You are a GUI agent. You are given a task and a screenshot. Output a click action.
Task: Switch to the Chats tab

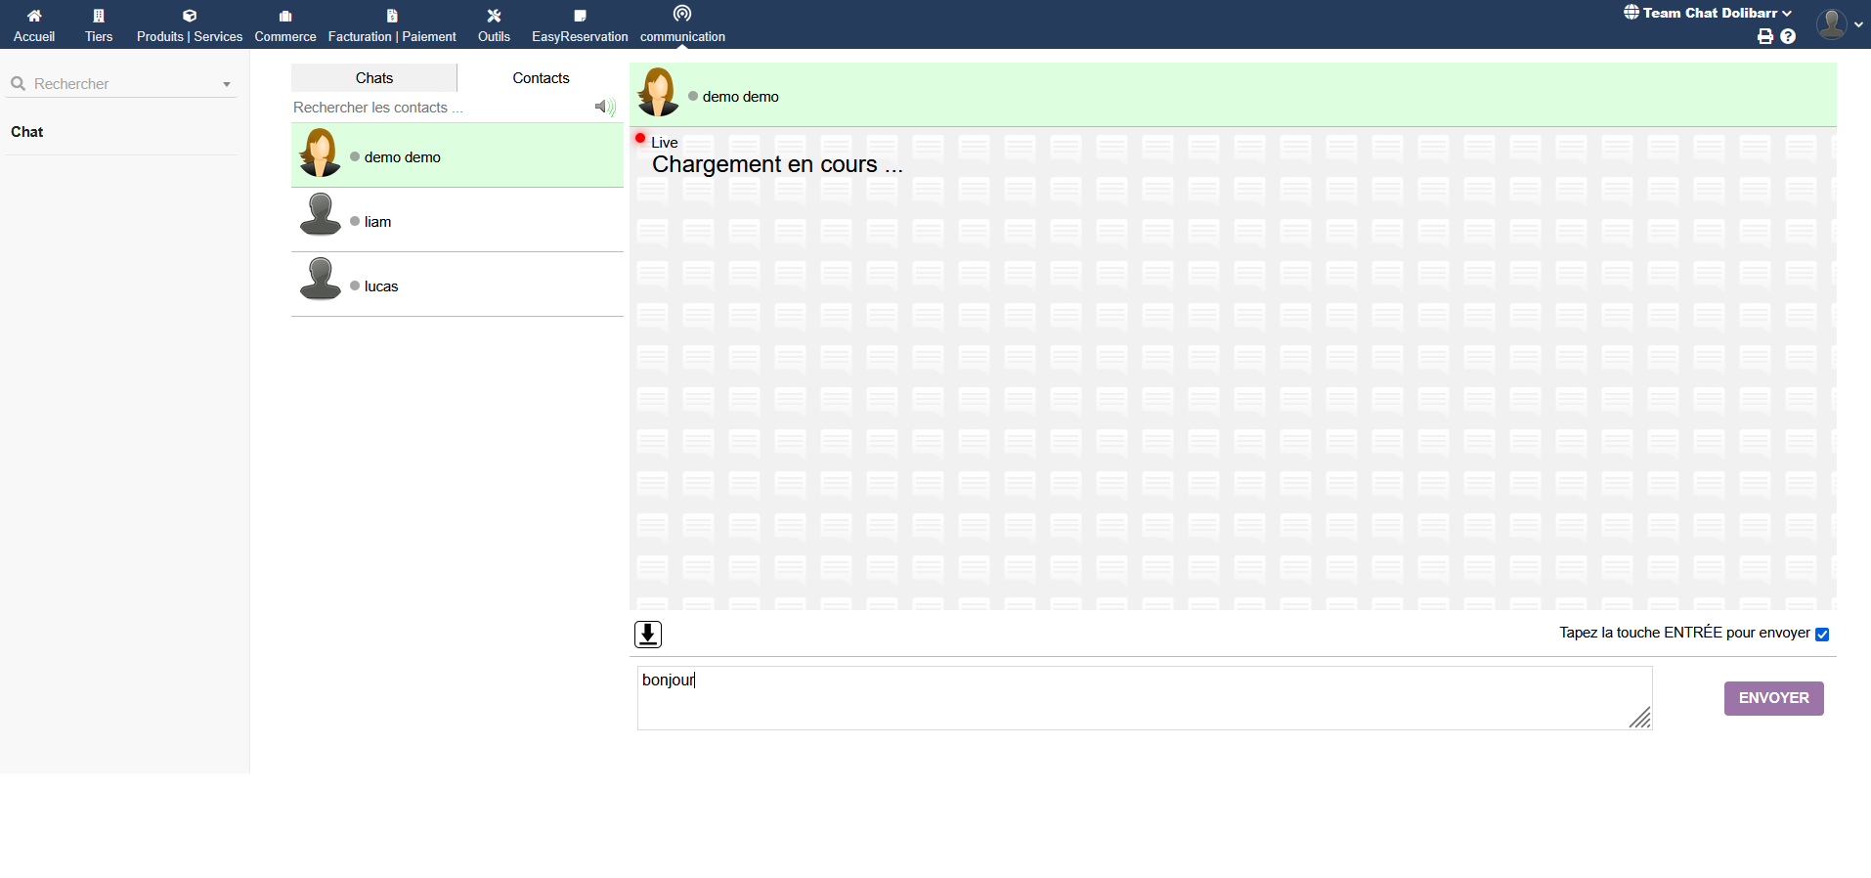pyautogui.click(x=374, y=78)
